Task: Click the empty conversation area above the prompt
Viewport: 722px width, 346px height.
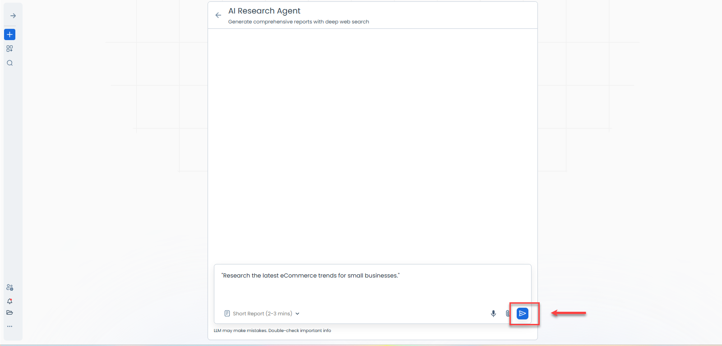Action: [373, 146]
